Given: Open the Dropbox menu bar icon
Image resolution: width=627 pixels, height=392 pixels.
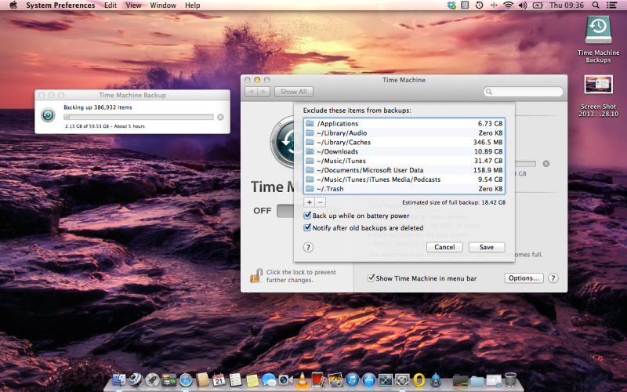Looking at the screenshot, I should coord(451,5).
